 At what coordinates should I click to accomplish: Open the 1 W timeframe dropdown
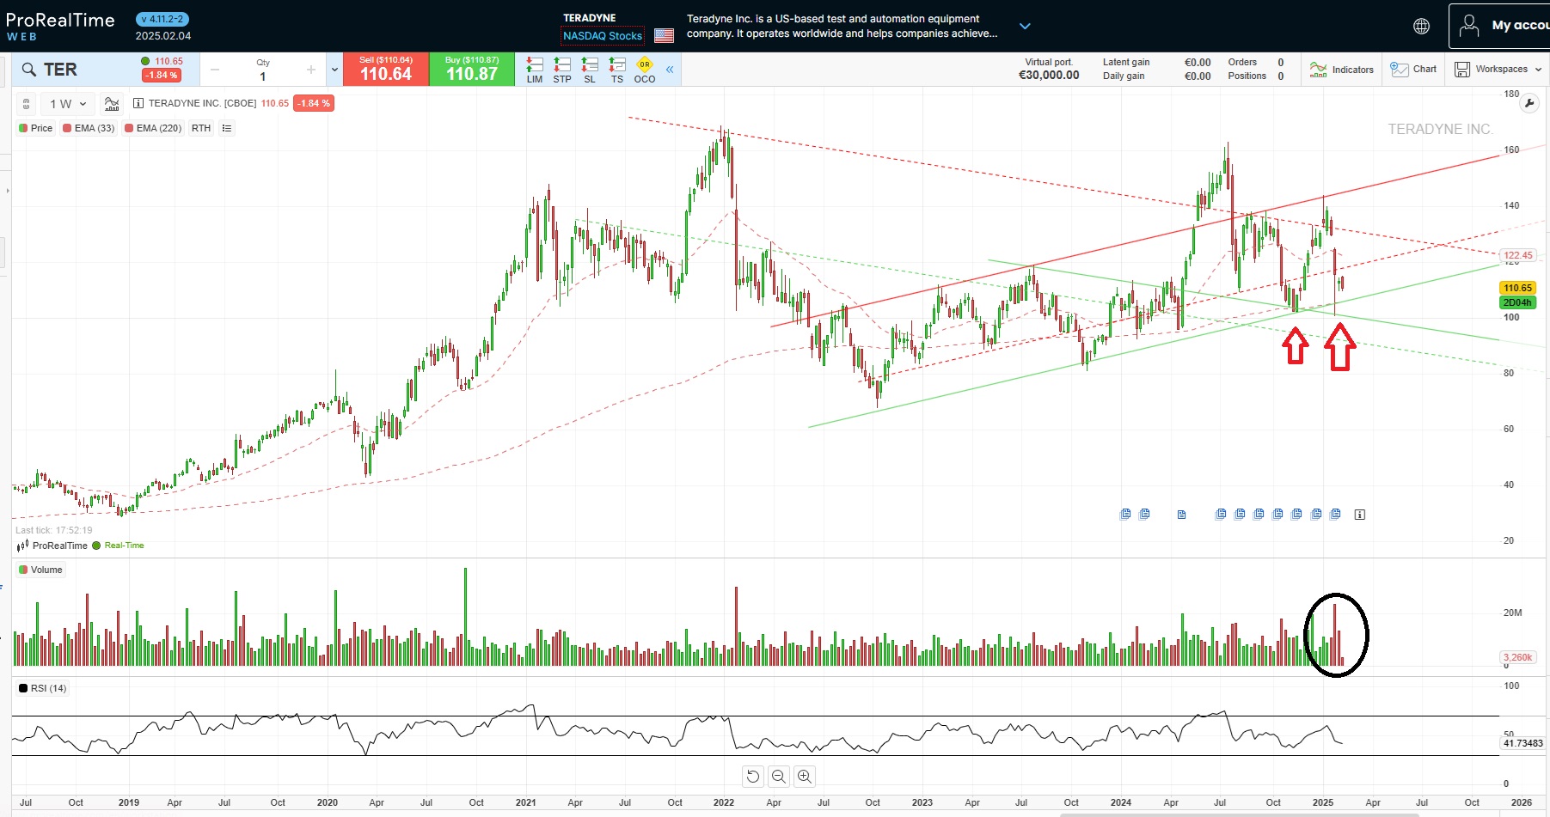[x=68, y=104]
